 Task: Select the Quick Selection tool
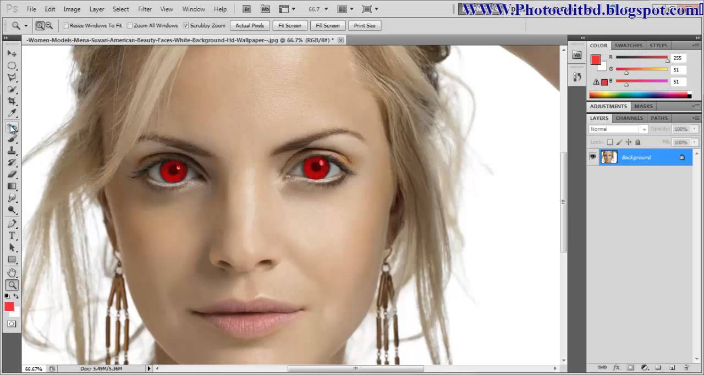point(12,89)
